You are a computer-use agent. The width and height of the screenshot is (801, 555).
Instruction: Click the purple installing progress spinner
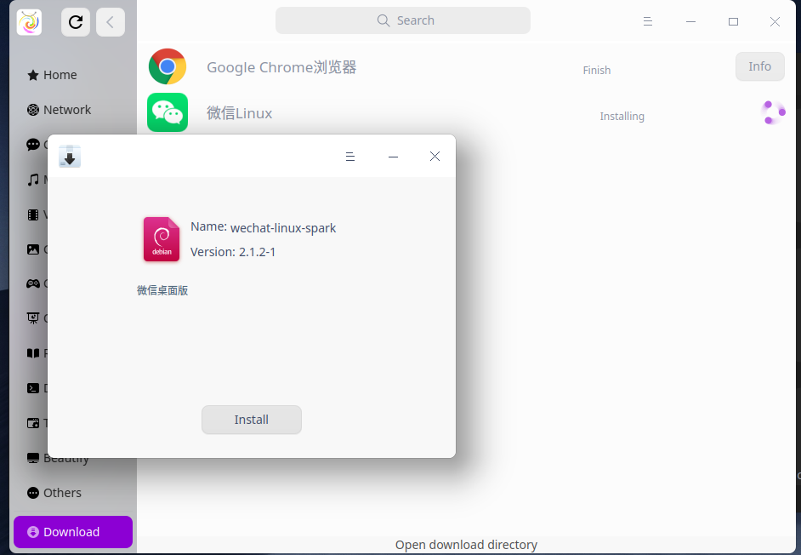tap(773, 112)
